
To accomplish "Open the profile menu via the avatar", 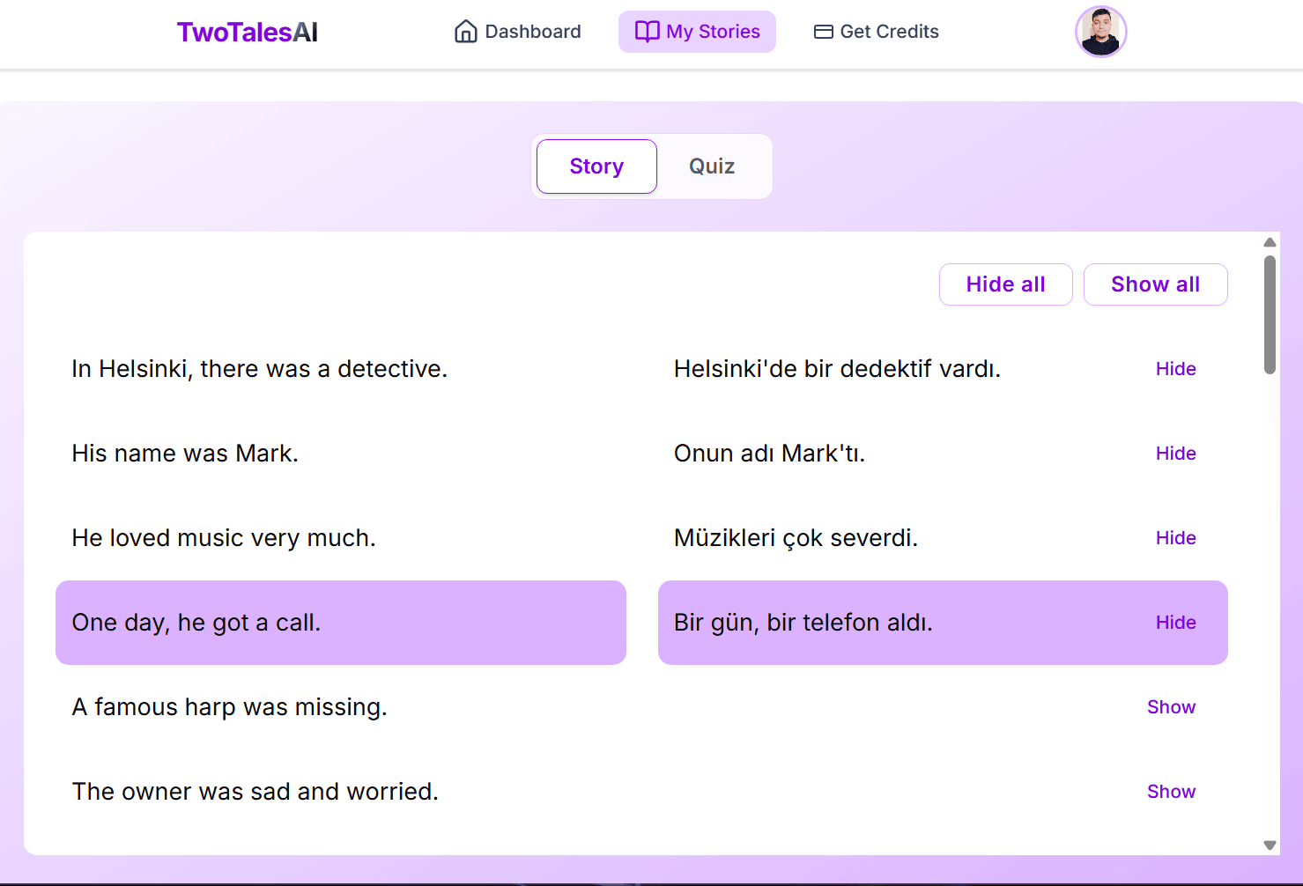I will click(1100, 32).
